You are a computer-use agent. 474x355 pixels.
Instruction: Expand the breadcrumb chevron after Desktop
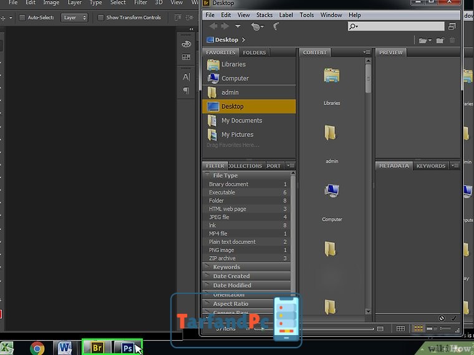pos(243,40)
